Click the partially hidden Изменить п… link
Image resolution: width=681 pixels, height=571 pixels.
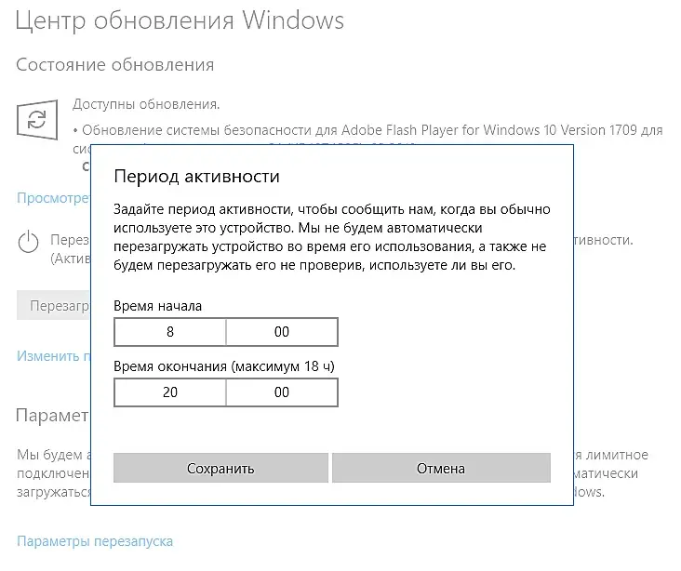tap(53, 356)
